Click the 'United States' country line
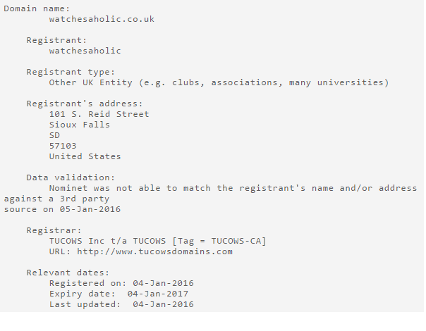426x331 pixels. tap(85, 156)
